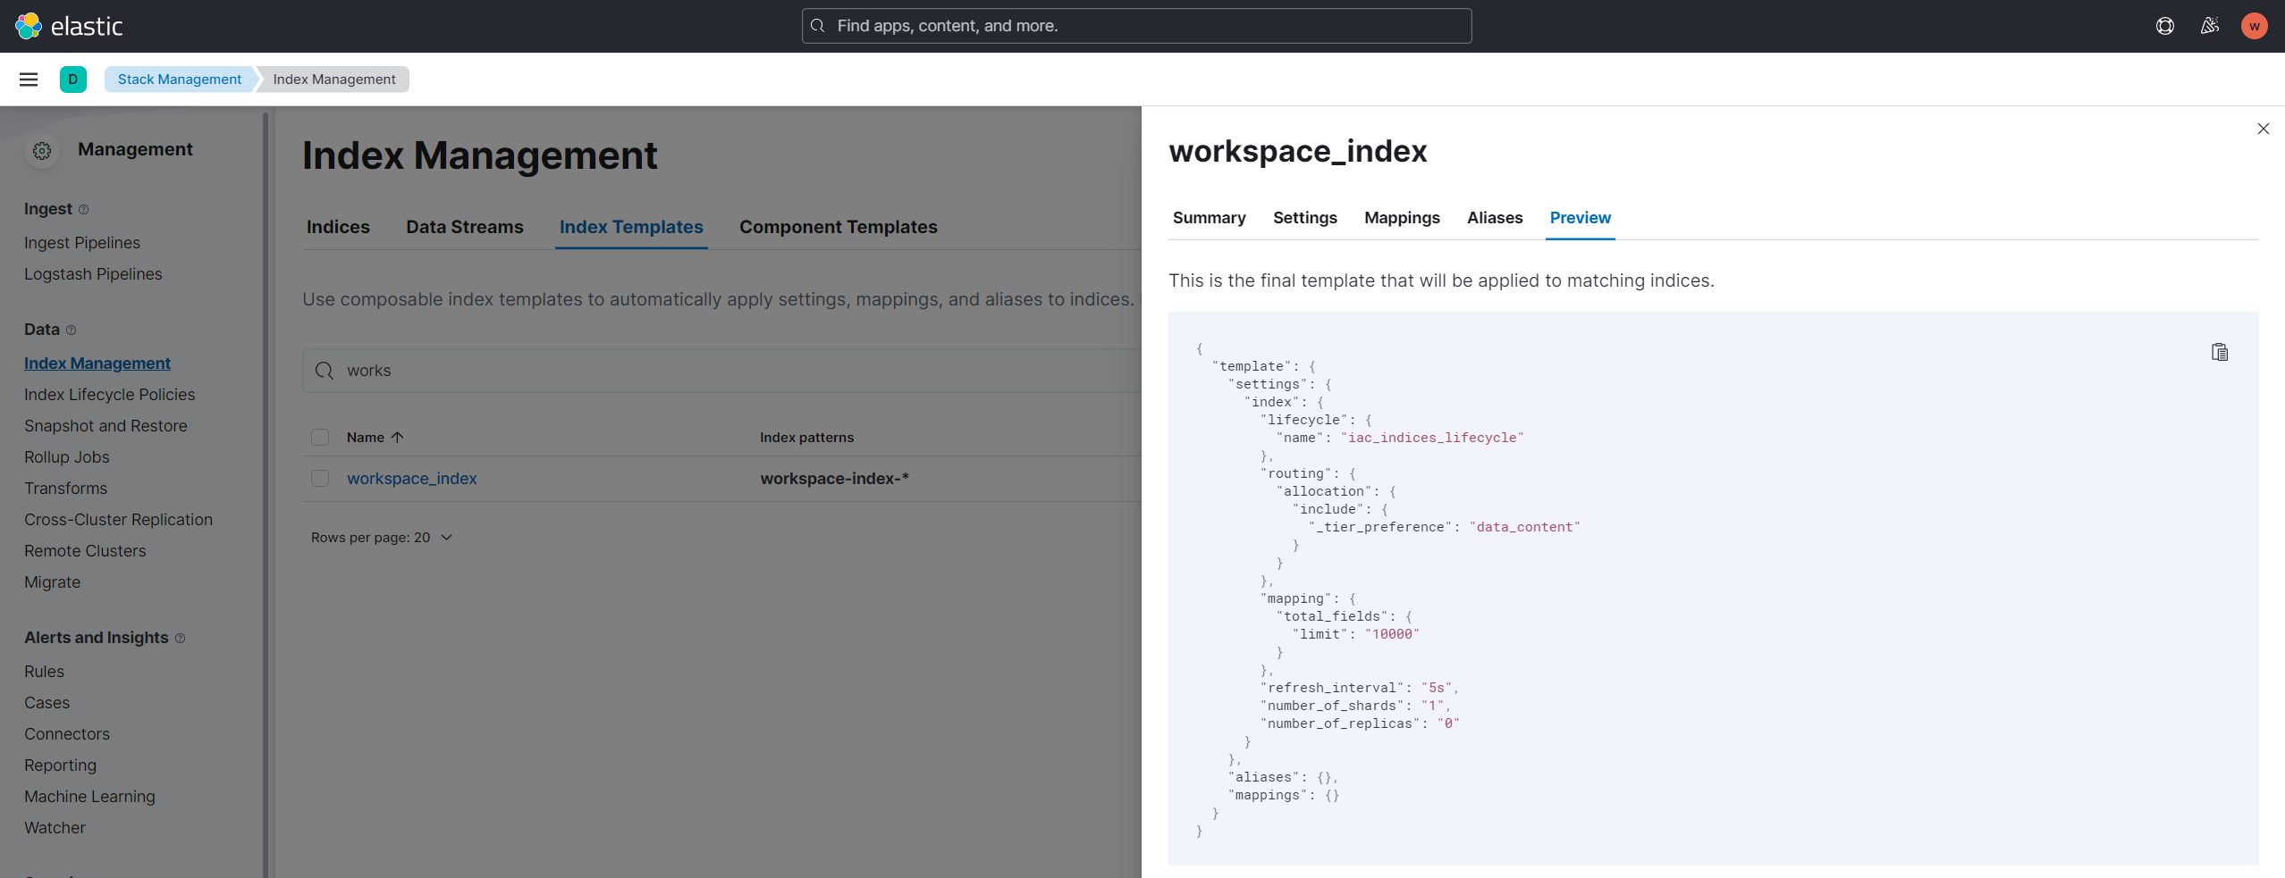Open the Data Streams tab

click(x=465, y=227)
